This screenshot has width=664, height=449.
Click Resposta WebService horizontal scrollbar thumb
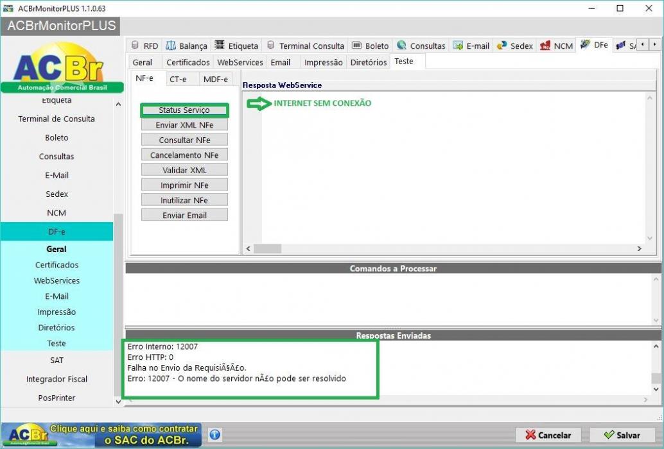click(267, 249)
